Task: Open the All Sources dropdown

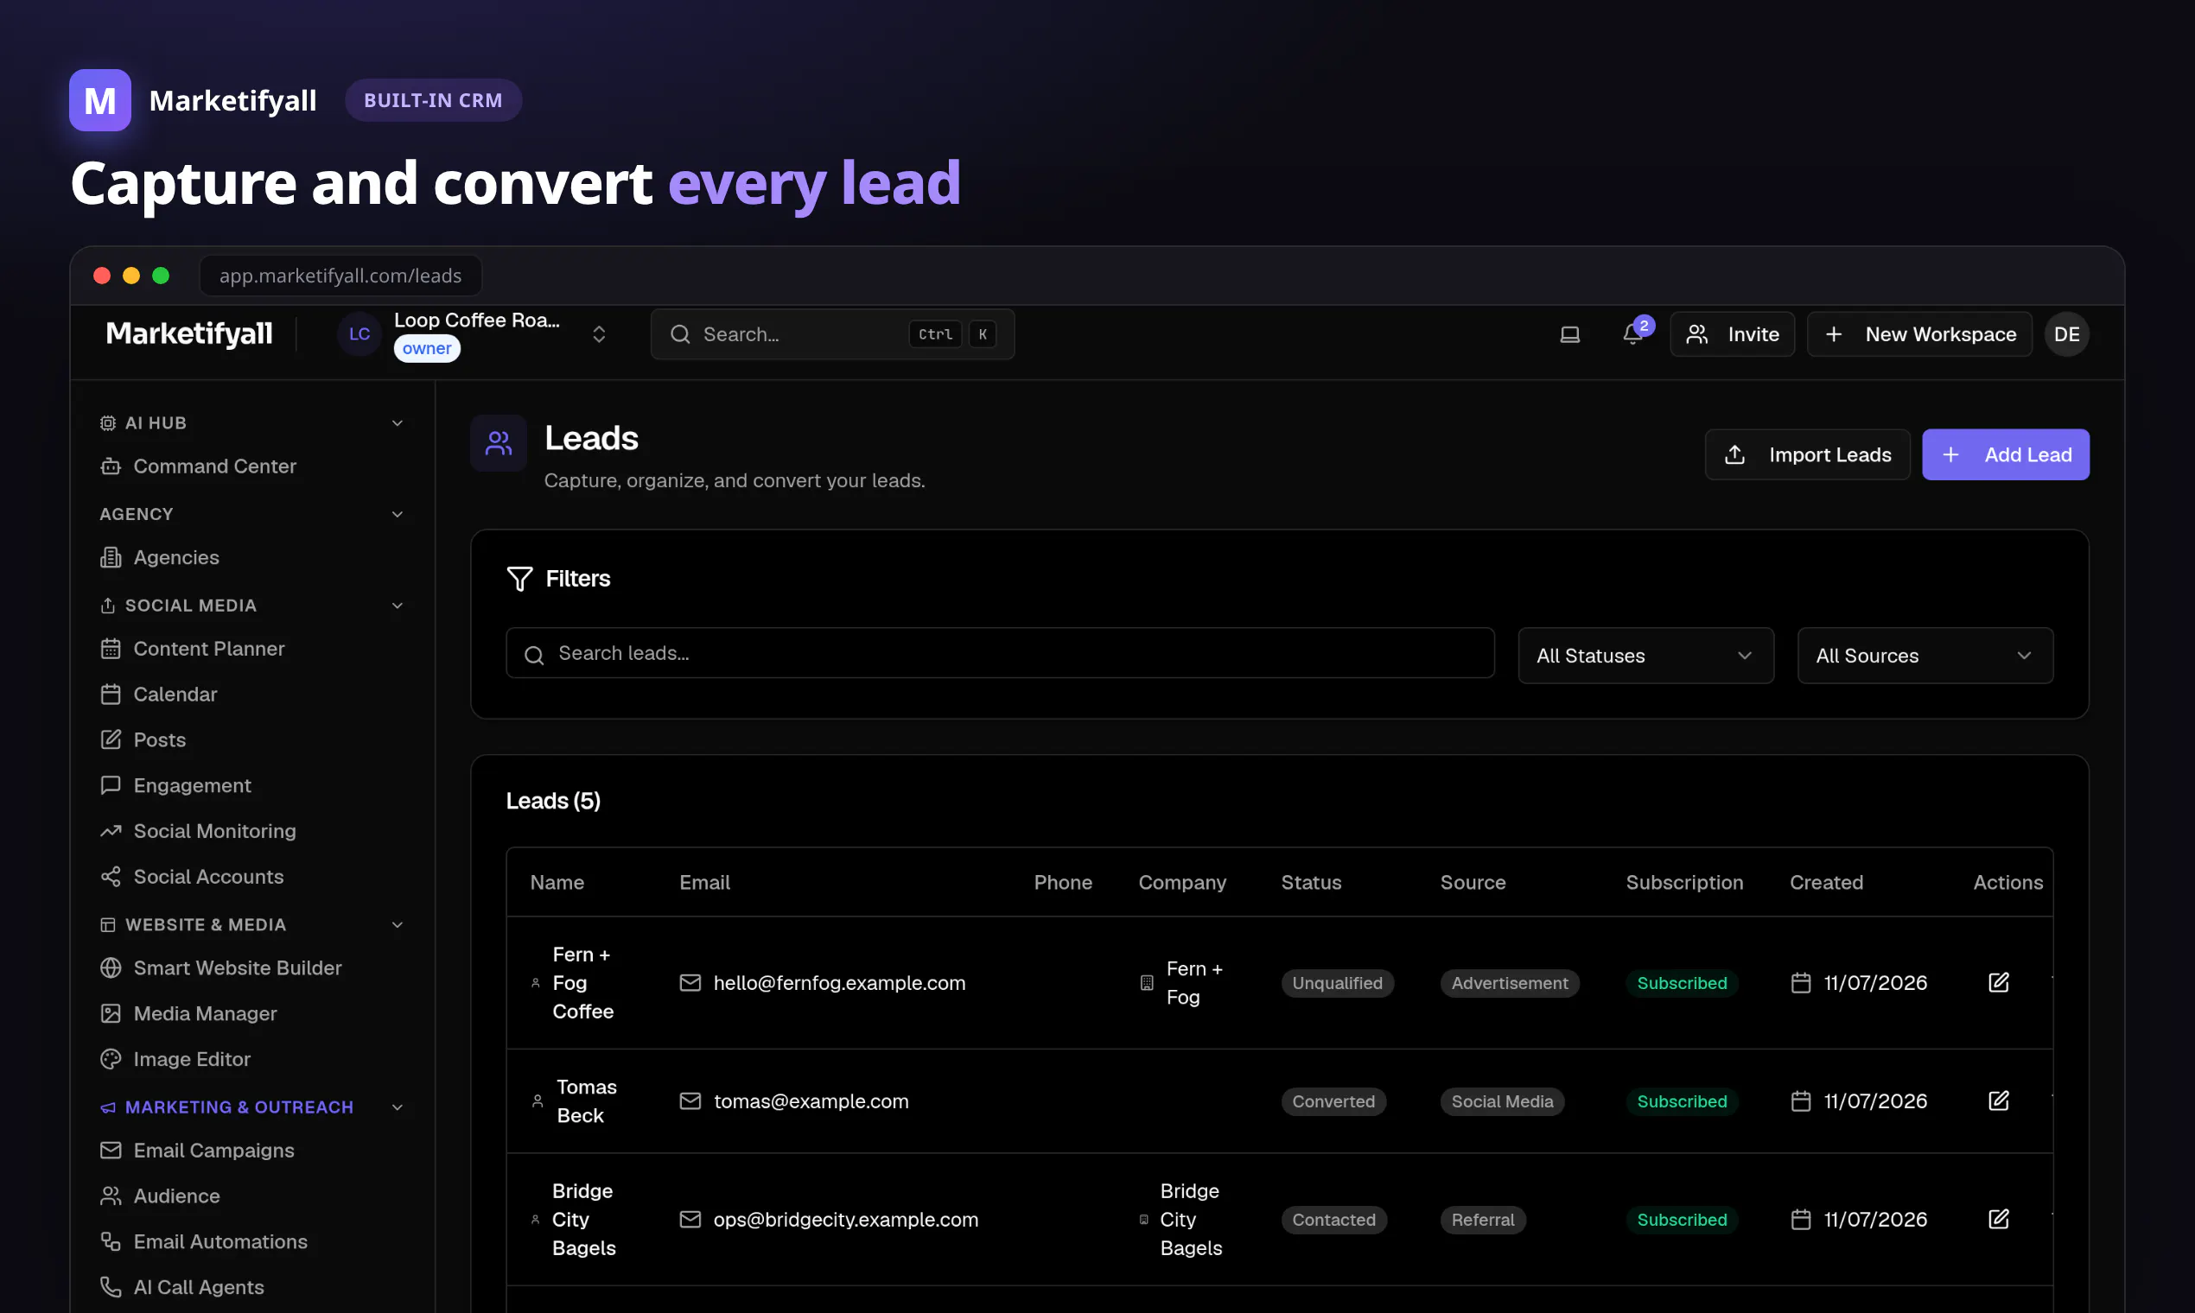Action: click(x=1925, y=656)
